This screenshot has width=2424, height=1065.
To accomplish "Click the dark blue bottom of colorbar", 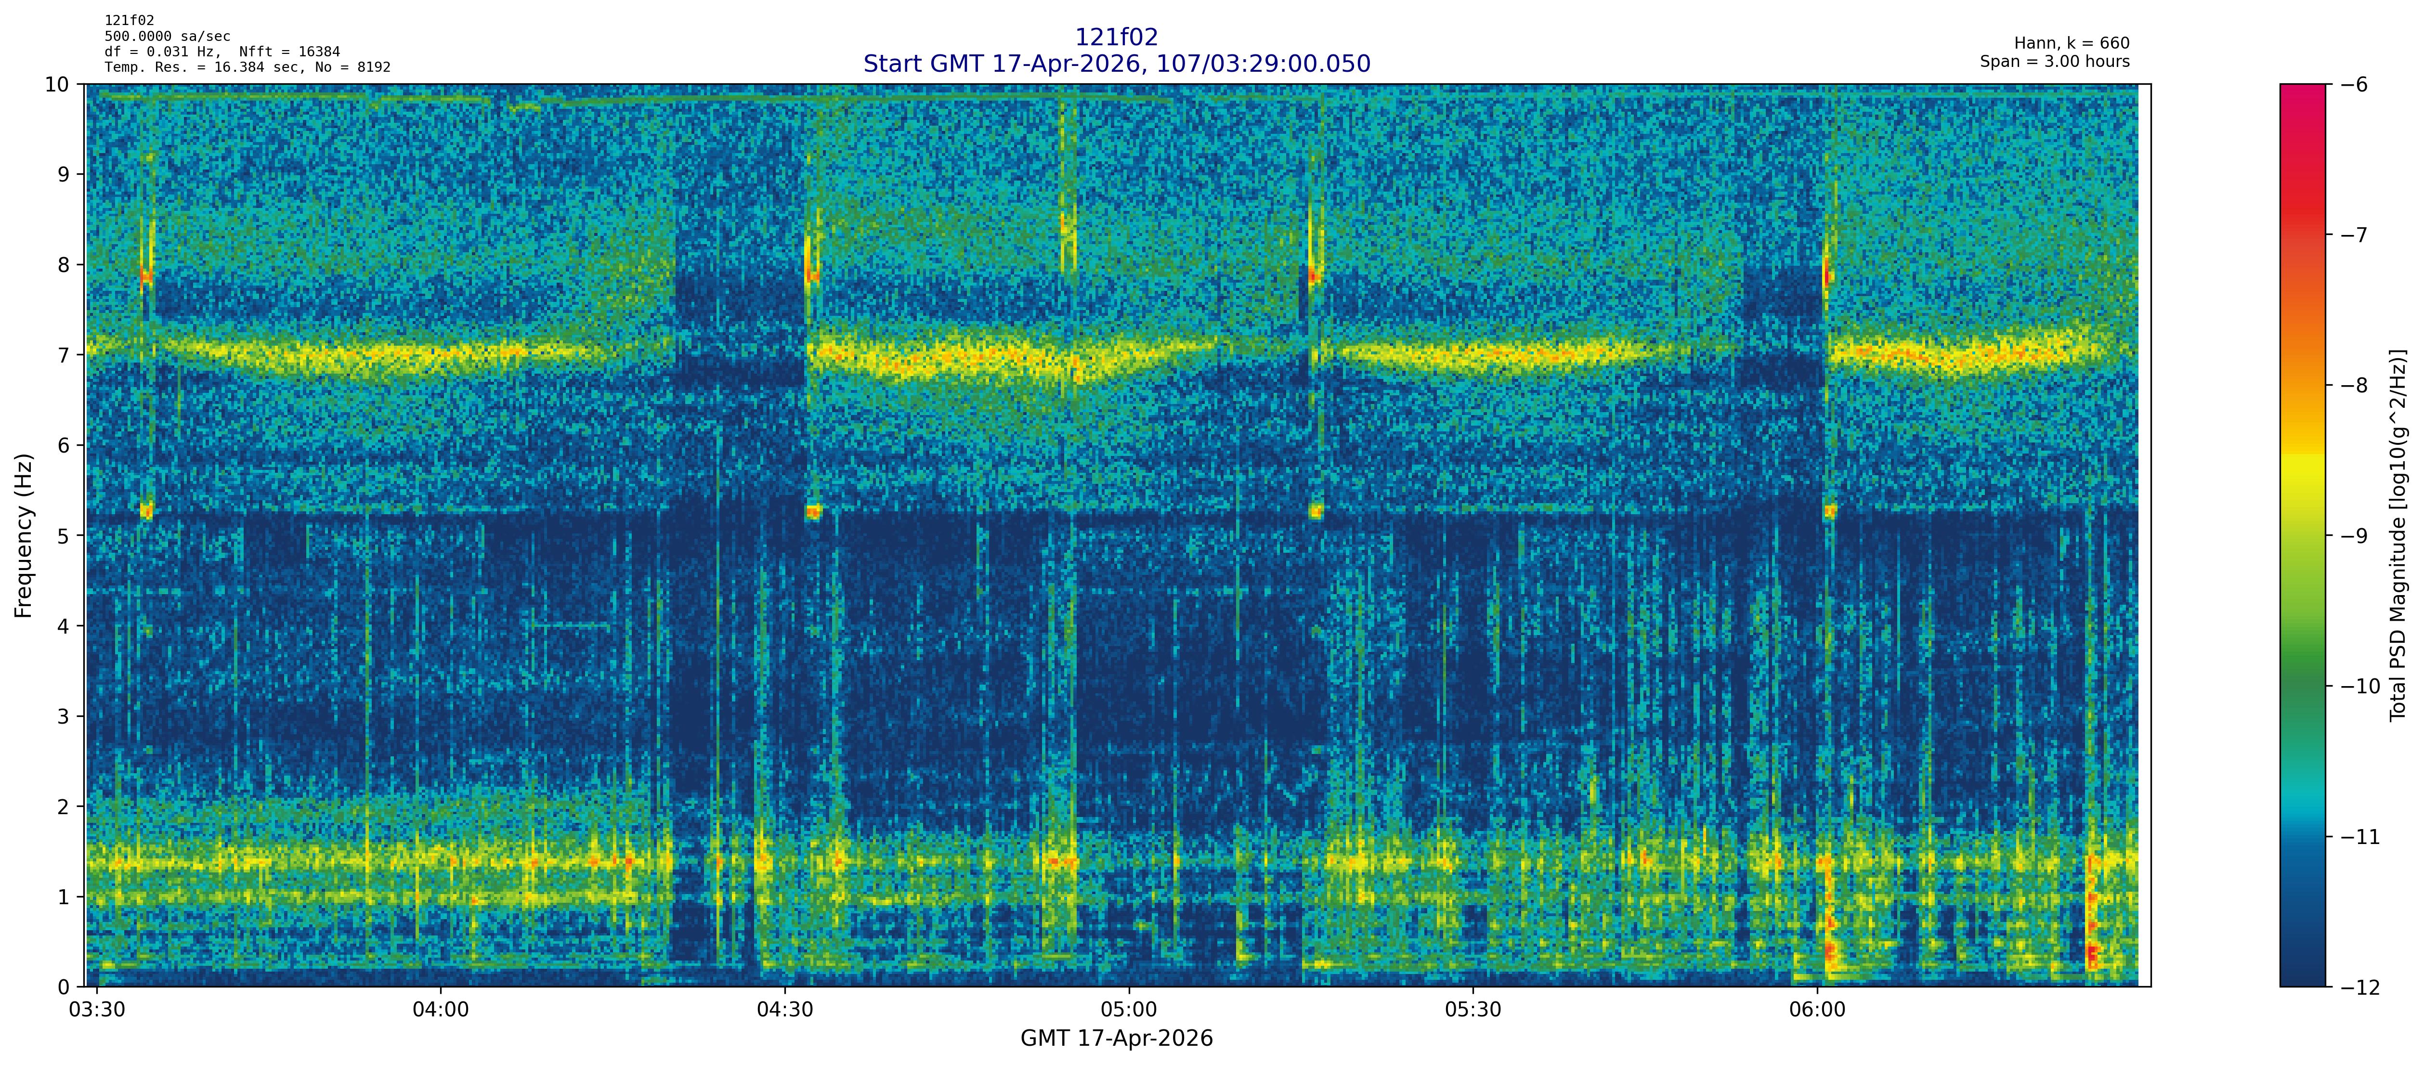I will [2302, 969].
